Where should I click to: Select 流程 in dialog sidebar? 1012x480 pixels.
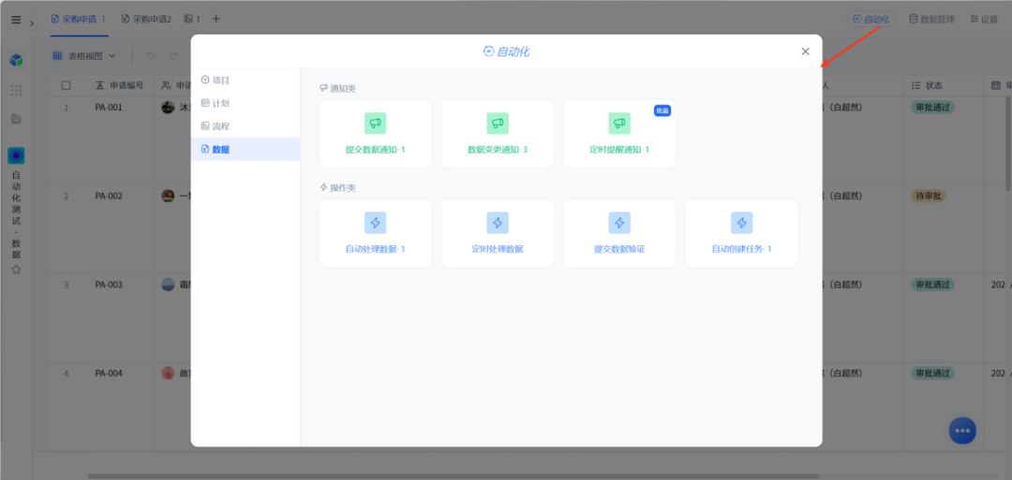[x=246, y=126]
